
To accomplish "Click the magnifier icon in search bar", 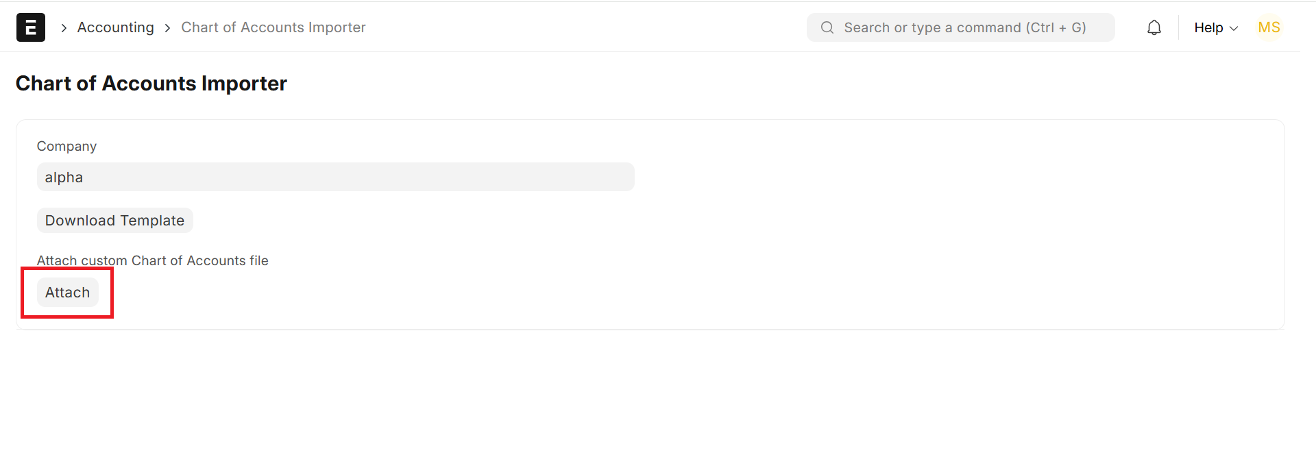I will (827, 27).
